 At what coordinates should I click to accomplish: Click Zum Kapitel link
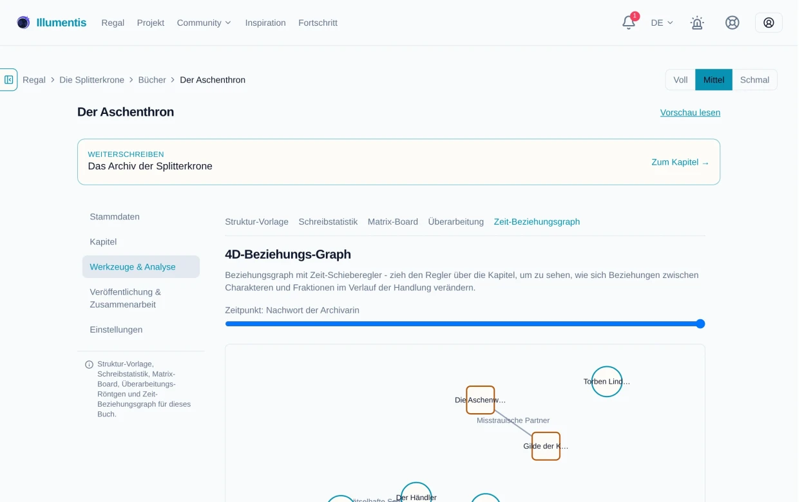(x=680, y=162)
